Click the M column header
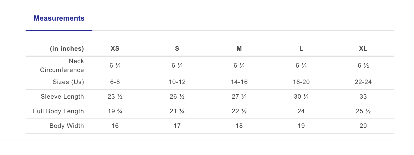This screenshot has width=414, height=155. pyautogui.click(x=239, y=49)
